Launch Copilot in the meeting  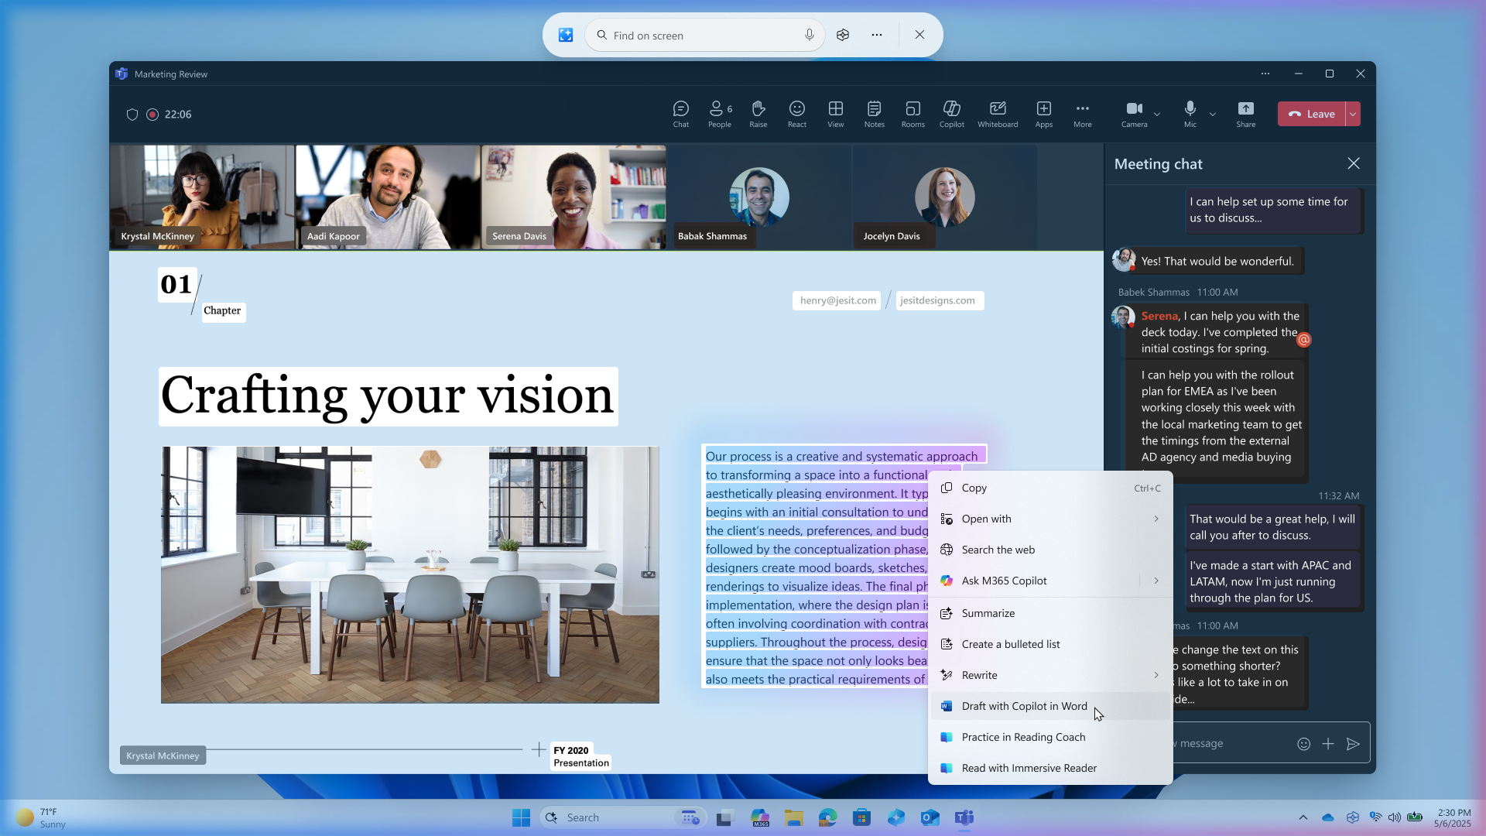pos(951,113)
